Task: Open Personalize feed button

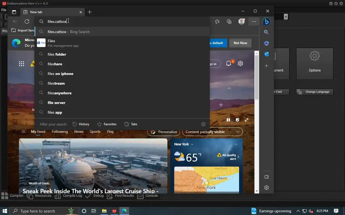Action: (x=164, y=132)
